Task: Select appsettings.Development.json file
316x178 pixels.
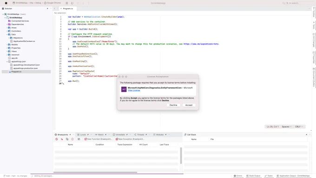Action: pyautogui.click(x=26, y=65)
